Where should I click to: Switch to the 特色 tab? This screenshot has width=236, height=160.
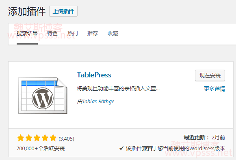pyautogui.click(x=52, y=33)
